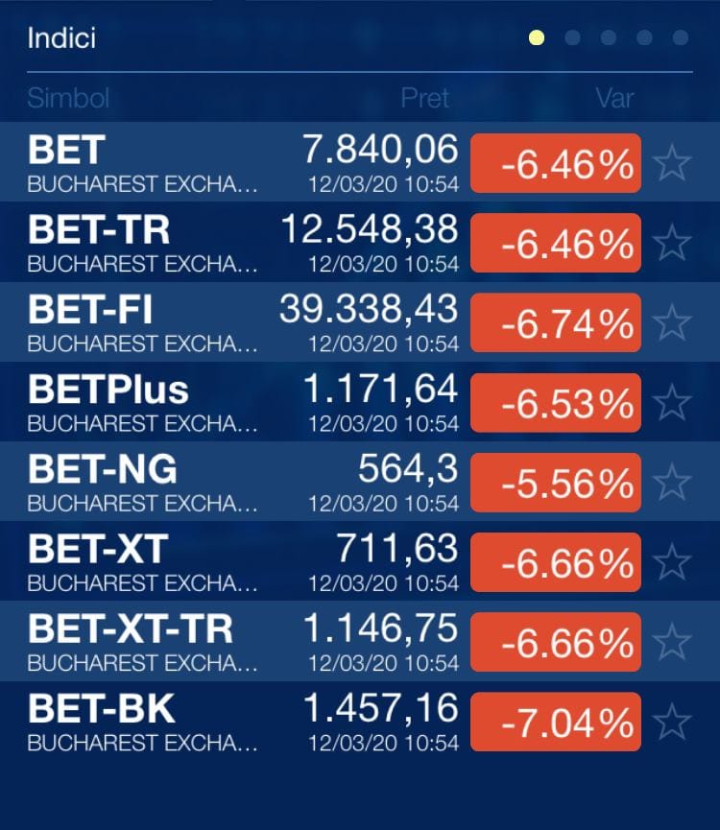720x830 pixels.
Task: Tap BET-BK -7.04% variation badge
Action: [555, 722]
